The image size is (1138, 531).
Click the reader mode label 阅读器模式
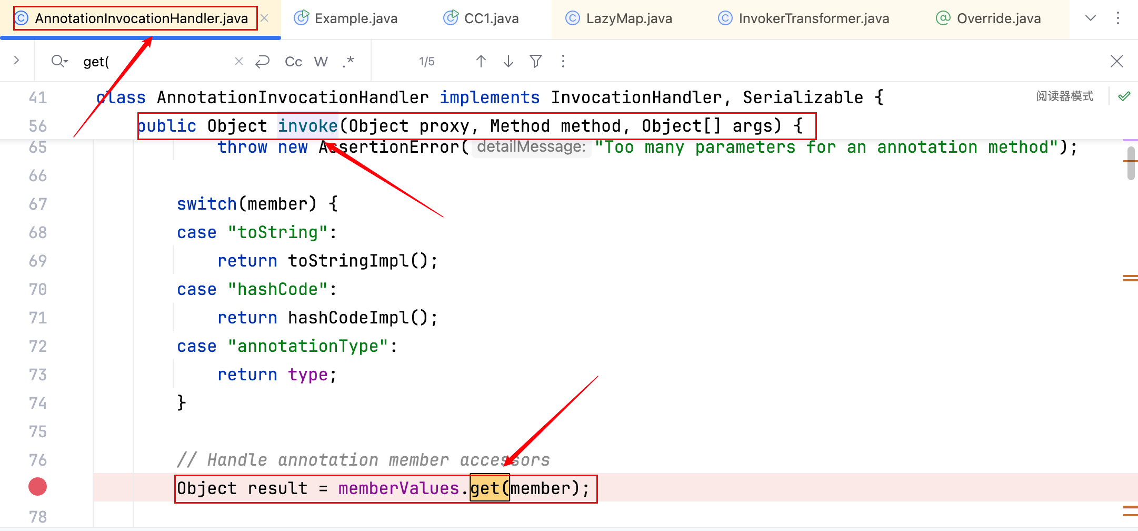tap(1064, 96)
